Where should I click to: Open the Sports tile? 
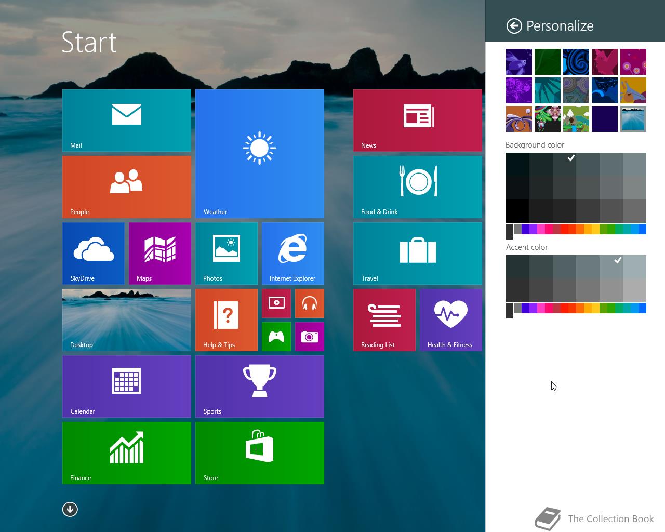pyautogui.click(x=260, y=387)
